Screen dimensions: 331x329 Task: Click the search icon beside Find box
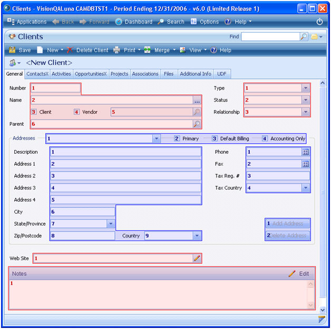(304, 37)
